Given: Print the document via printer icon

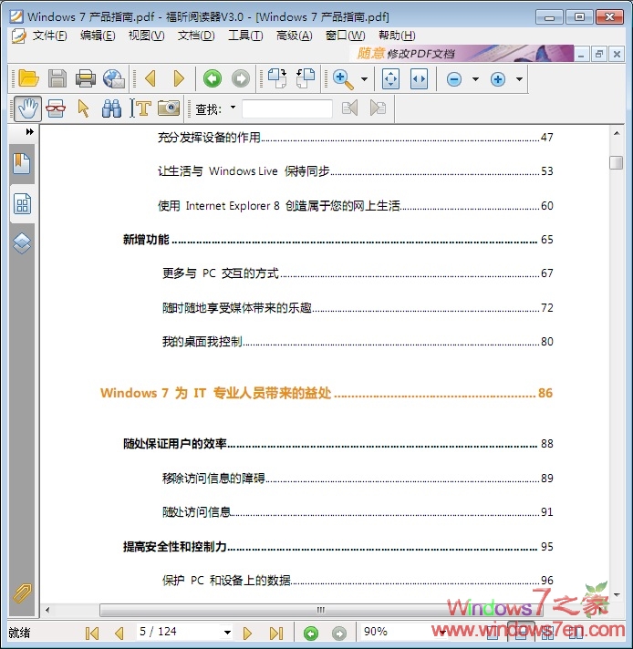Looking at the screenshot, I should click(x=86, y=78).
